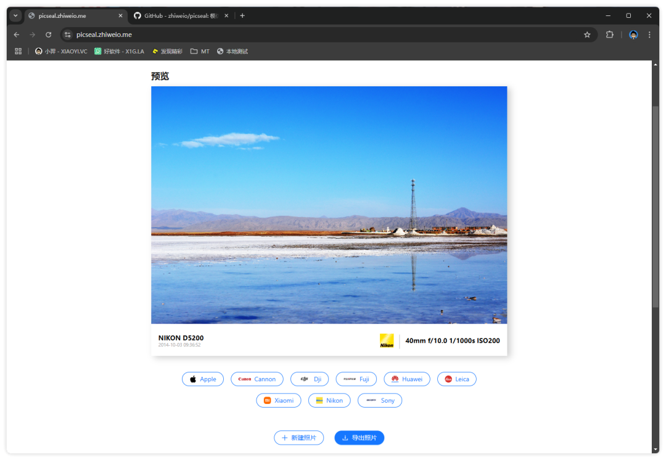
Task: Select the Leica brand button
Action: (x=456, y=379)
